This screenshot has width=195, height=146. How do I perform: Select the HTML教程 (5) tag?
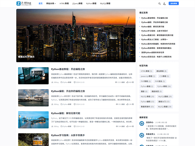[146, 71]
